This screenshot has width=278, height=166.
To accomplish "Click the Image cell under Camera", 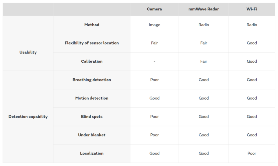I will (154, 25).
